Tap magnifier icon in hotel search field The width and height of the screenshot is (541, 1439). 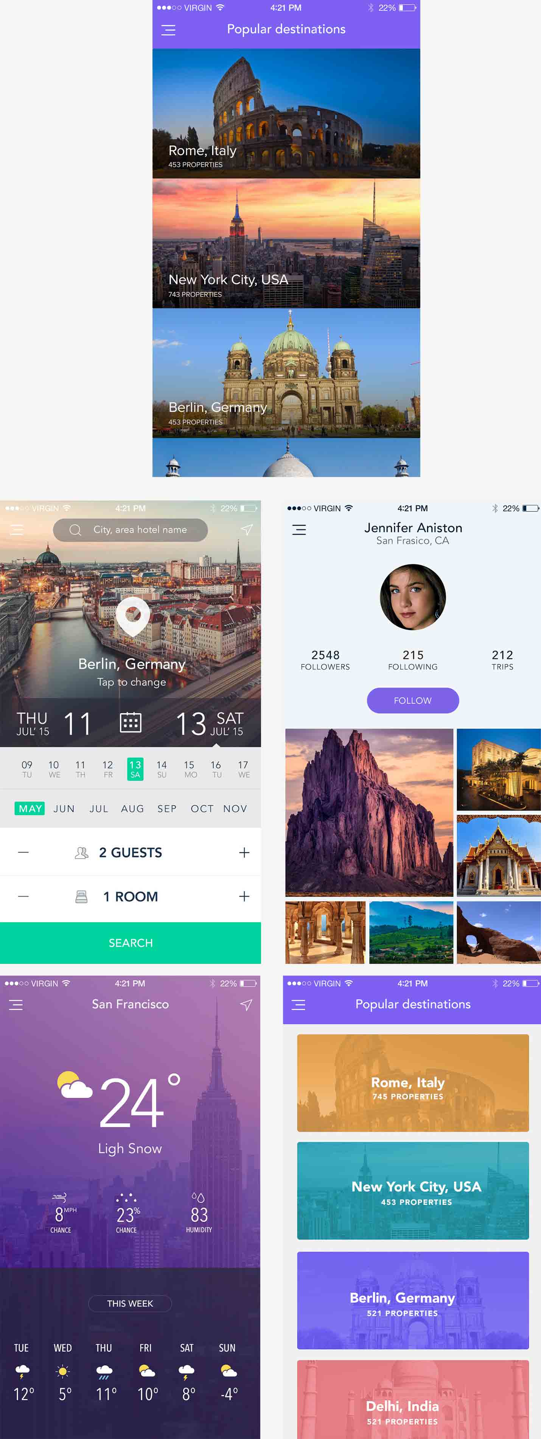pos(75,530)
